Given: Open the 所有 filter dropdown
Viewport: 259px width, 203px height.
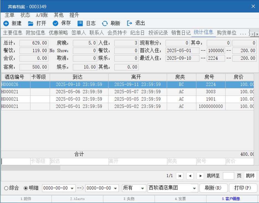Looking at the screenshot, I should tap(143, 188).
